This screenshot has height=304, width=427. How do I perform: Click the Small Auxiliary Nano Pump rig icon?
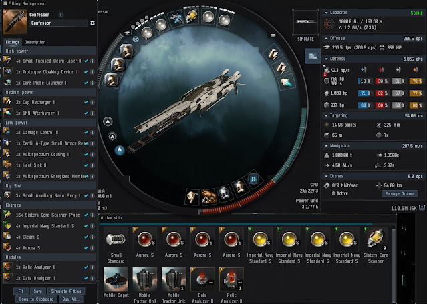click(x=7, y=195)
